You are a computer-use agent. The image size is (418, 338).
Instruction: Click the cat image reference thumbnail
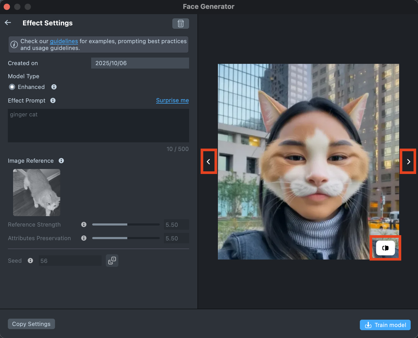(37, 193)
